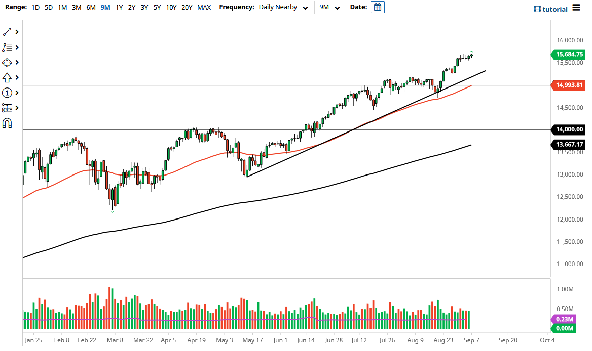Select the trendline drawing tool

7,32
